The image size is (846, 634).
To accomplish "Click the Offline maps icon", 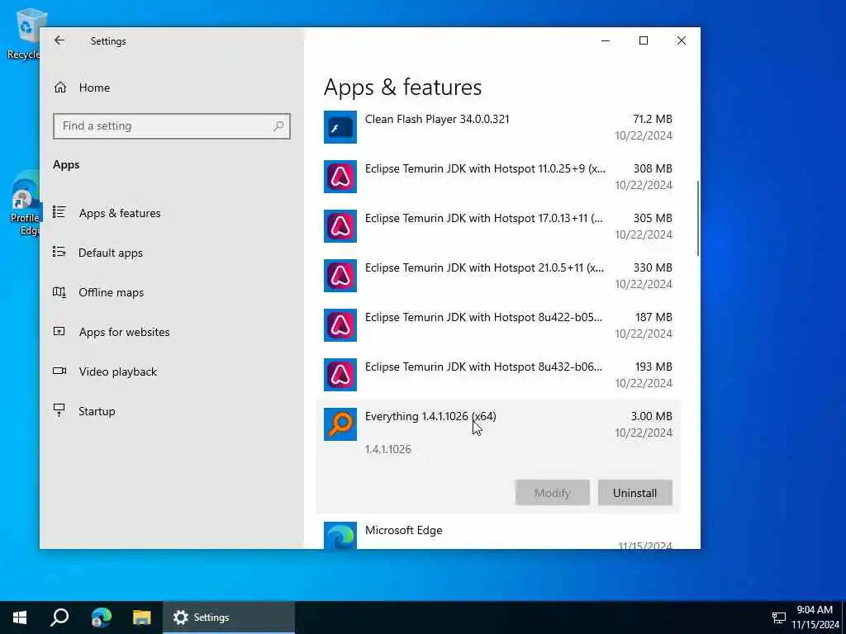I will [x=59, y=291].
